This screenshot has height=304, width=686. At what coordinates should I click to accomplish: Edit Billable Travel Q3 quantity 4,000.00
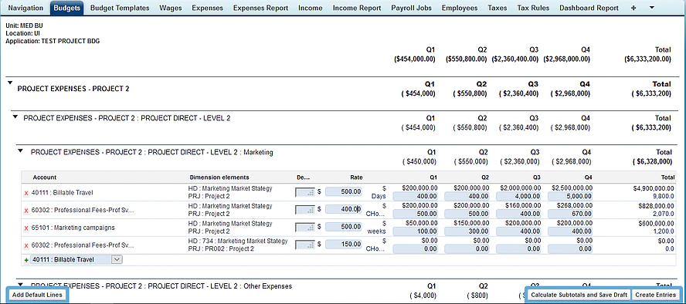coord(518,197)
